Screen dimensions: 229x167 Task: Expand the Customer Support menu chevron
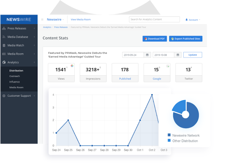(x=34, y=96)
